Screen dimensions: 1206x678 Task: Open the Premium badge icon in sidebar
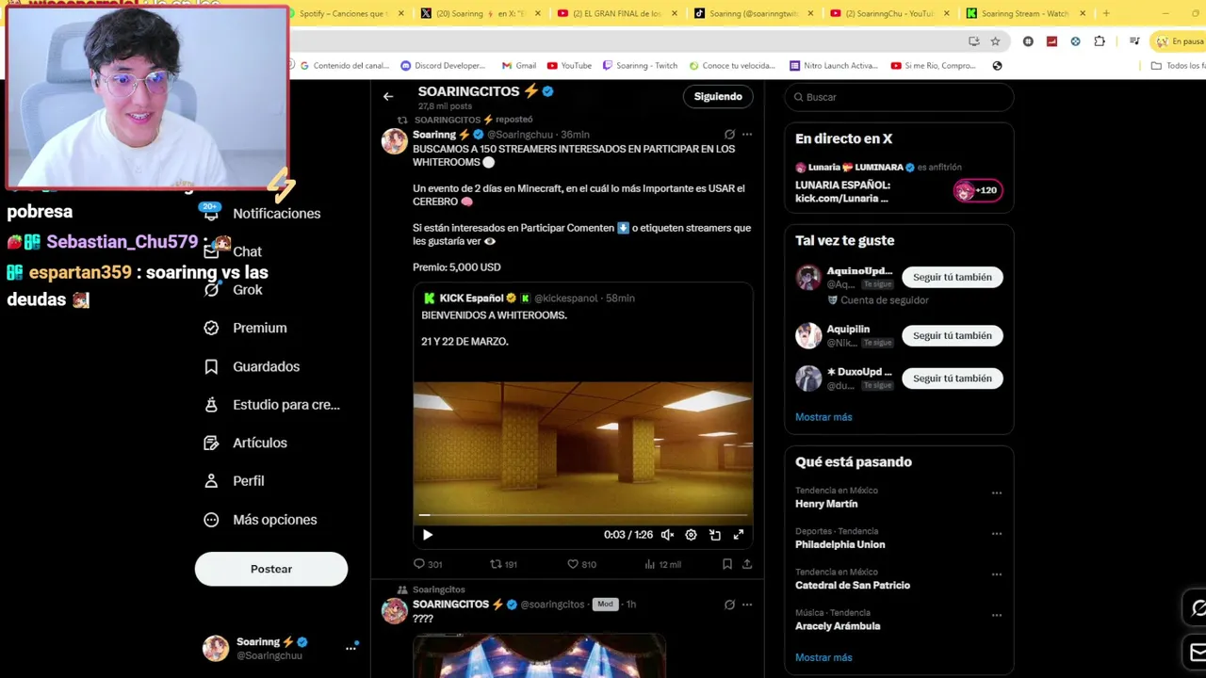(x=211, y=328)
